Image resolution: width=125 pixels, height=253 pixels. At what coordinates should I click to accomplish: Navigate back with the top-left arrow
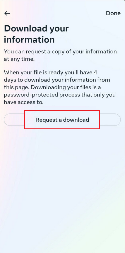tap(7, 13)
